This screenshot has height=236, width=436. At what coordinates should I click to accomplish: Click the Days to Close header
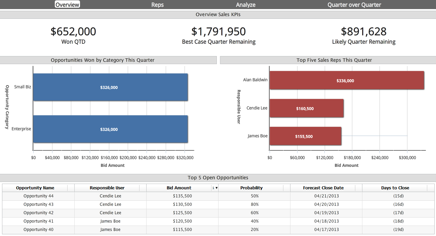[x=395, y=188]
